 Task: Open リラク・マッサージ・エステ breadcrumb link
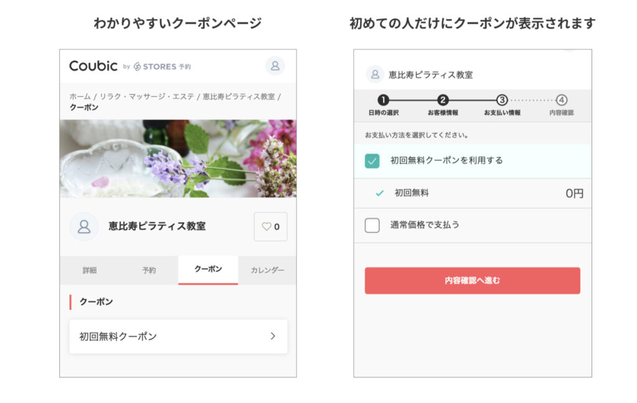click(x=147, y=96)
